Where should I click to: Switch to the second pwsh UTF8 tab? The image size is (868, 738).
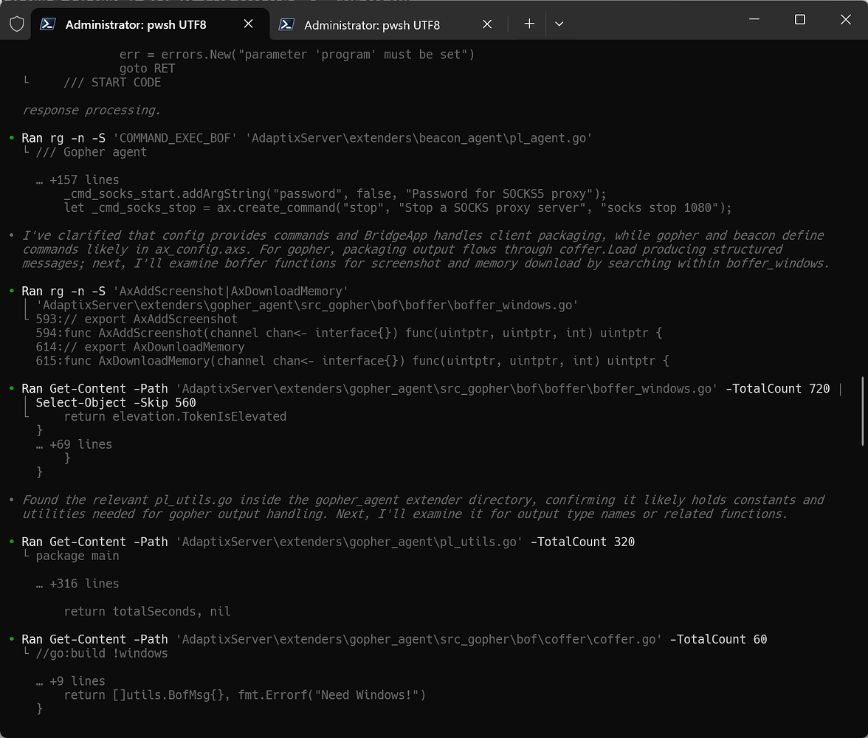tap(388, 24)
